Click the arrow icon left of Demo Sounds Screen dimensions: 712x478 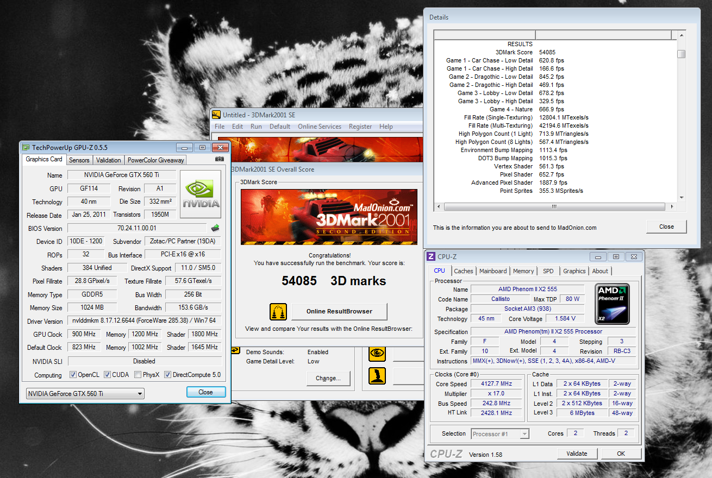point(235,351)
